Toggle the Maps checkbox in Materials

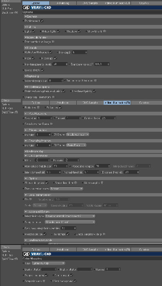click(33, 59)
